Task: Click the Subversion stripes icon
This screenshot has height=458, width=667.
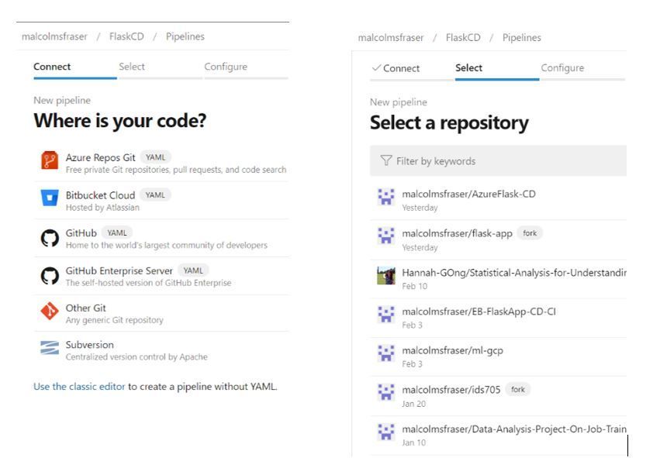Action: 50,347
